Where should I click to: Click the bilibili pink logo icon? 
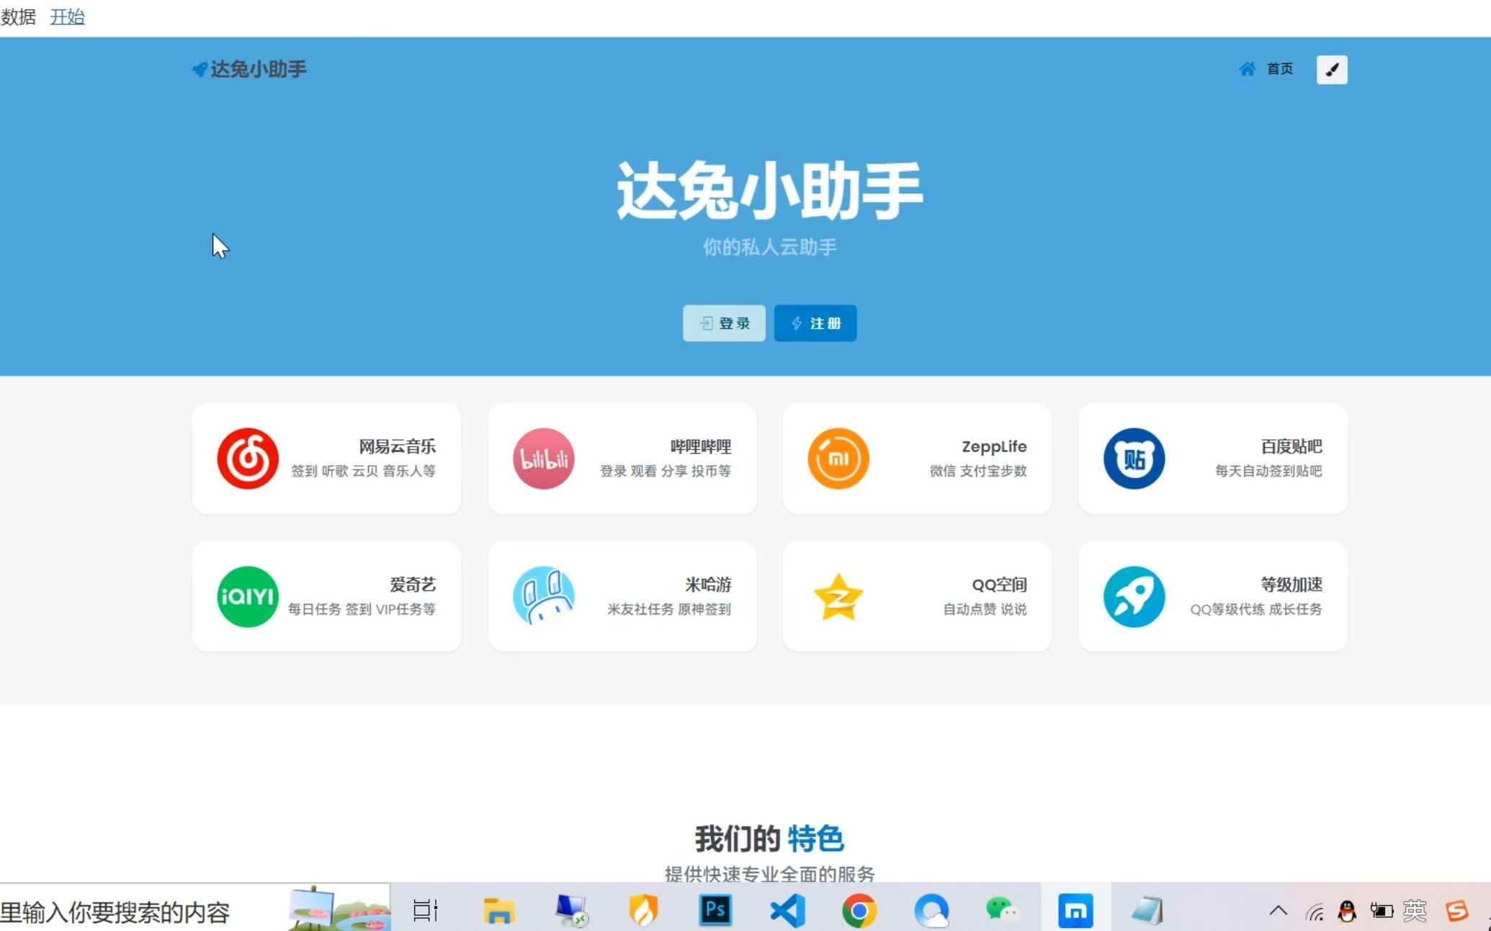pos(543,459)
